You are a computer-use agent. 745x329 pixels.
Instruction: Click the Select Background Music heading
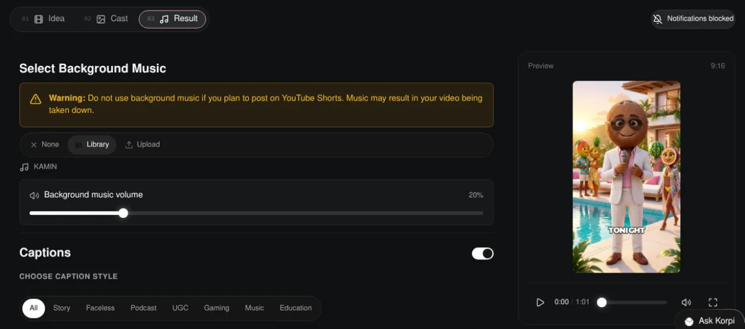[93, 68]
